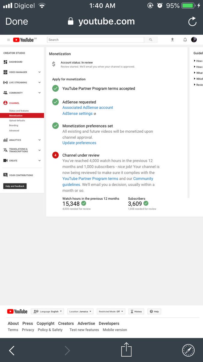Tap the youtube.com address bar
This screenshot has width=203, height=362.
pos(101,21)
